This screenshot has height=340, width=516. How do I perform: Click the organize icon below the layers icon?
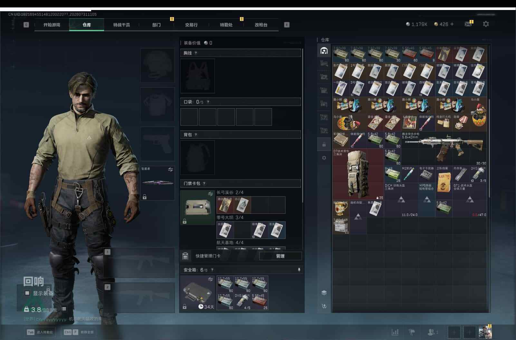click(324, 306)
